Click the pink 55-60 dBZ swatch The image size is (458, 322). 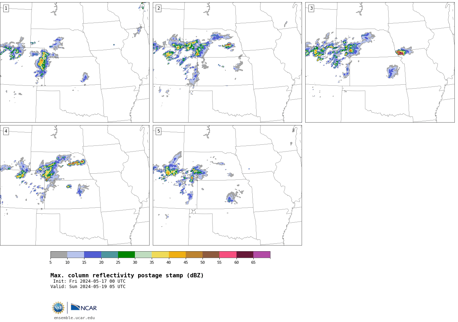tap(228, 255)
